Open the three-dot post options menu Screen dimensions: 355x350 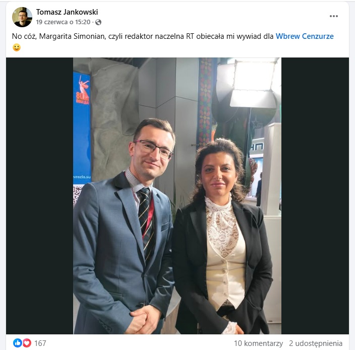(x=333, y=16)
